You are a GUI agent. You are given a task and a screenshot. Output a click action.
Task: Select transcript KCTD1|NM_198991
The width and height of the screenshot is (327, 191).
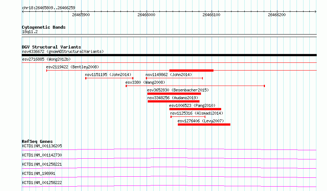click(x=39, y=173)
